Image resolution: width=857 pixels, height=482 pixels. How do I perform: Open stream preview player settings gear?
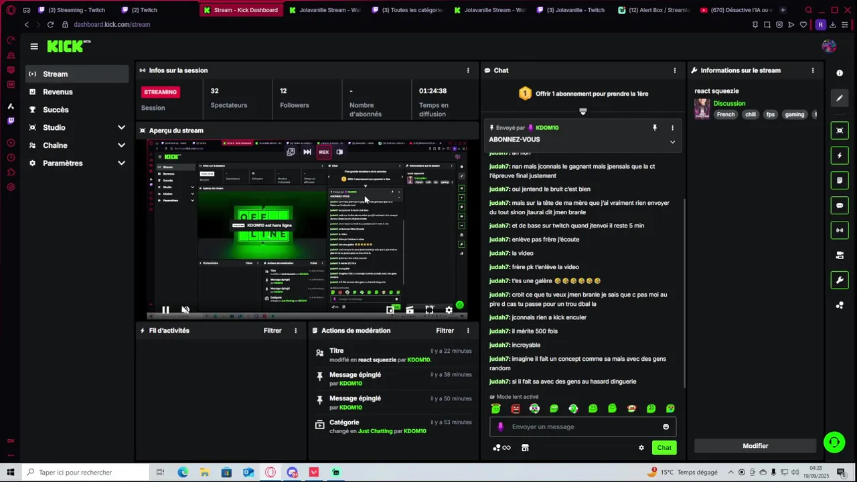click(x=449, y=310)
